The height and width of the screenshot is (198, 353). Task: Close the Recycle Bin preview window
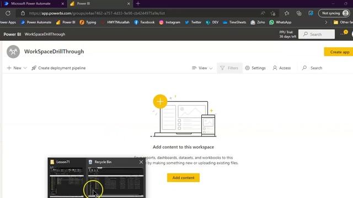pos(141,162)
